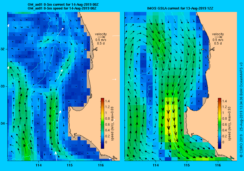The image size is (244, 171).
Task: Click the 1.2 tick on right colorbar
Action: (x=224, y=107)
